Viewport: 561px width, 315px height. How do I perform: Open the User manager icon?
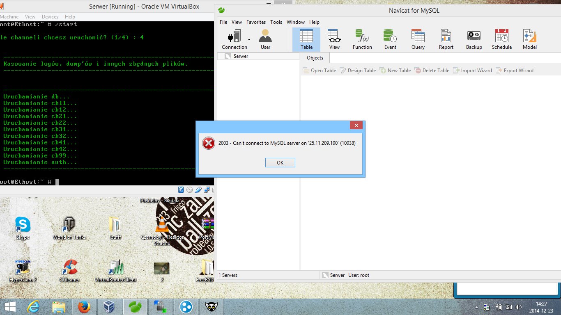265,39
